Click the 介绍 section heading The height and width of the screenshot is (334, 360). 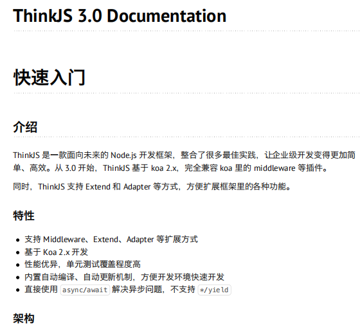coord(25,127)
